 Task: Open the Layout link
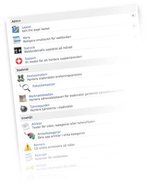coord(26,27)
